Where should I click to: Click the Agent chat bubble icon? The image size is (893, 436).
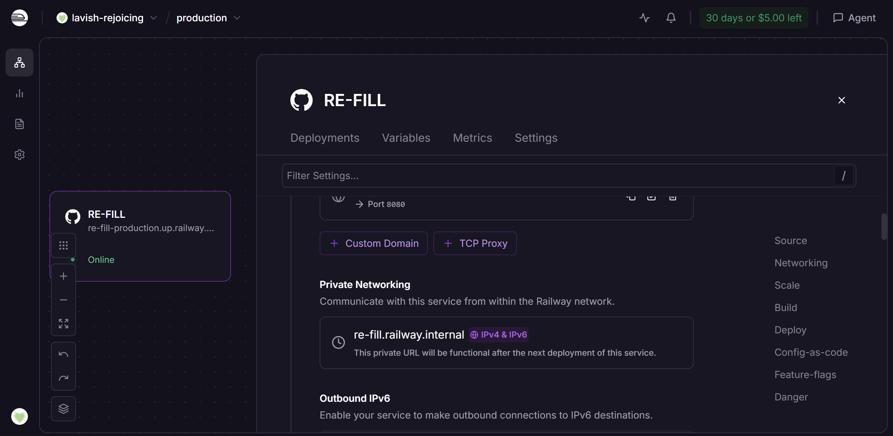[x=838, y=18]
